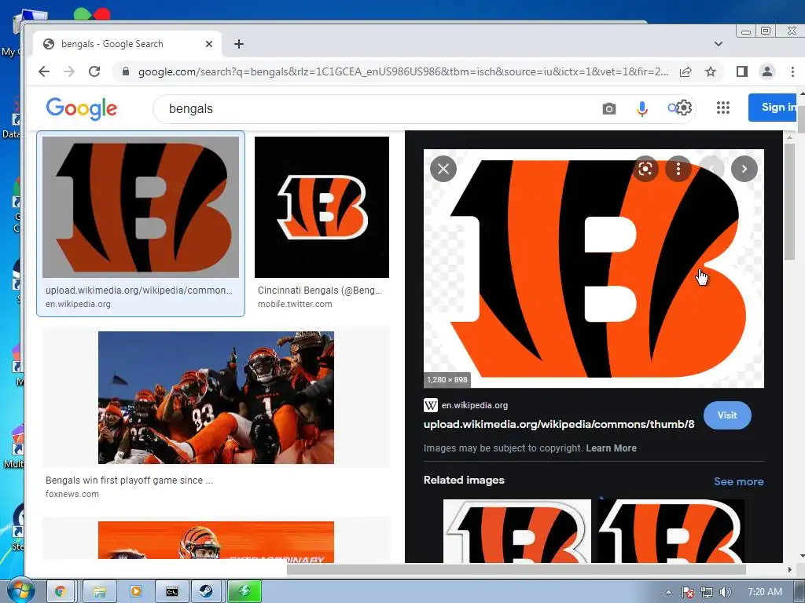The image size is (805, 603).
Task: Open the Google apps grid
Action: tap(723, 108)
